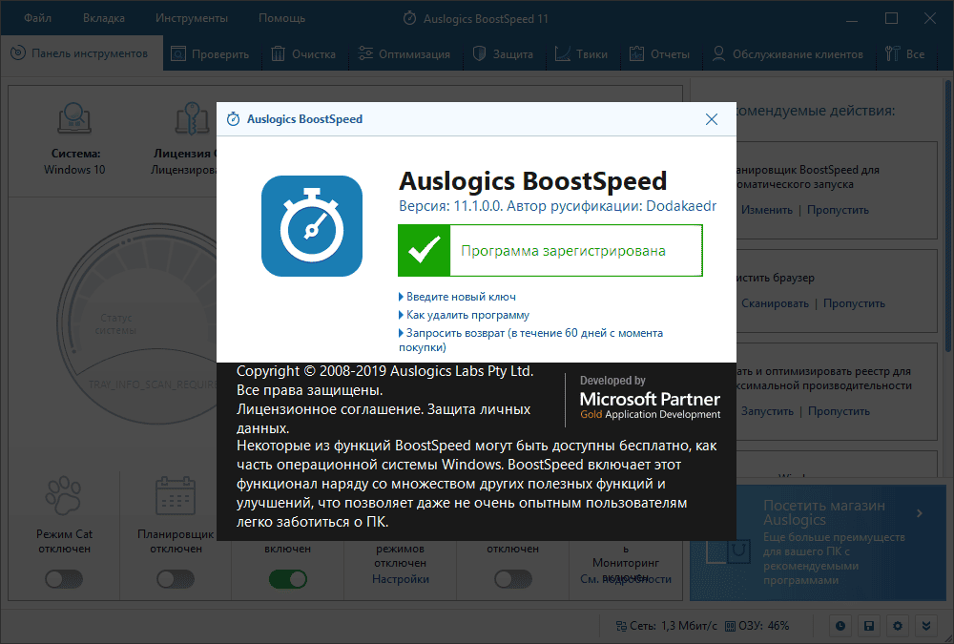Skip registry optimization with Пропустить
This screenshot has width=954, height=644.
point(839,411)
